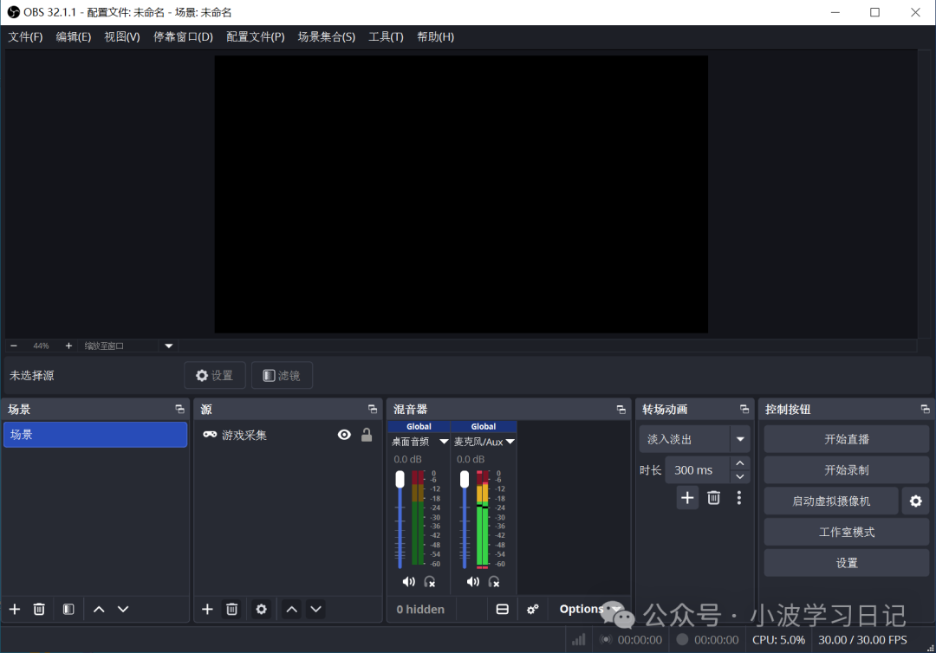Click the remove source trash icon
Image resolution: width=936 pixels, height=653 pixels.
(231, 609)
